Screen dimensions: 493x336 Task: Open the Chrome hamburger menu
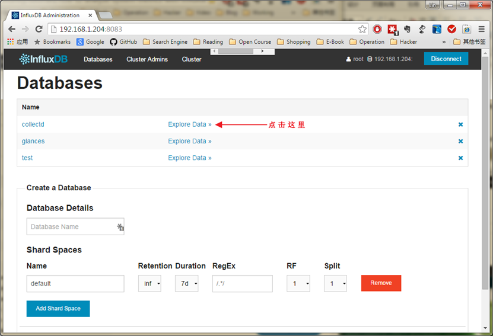[x=481, y=29]
